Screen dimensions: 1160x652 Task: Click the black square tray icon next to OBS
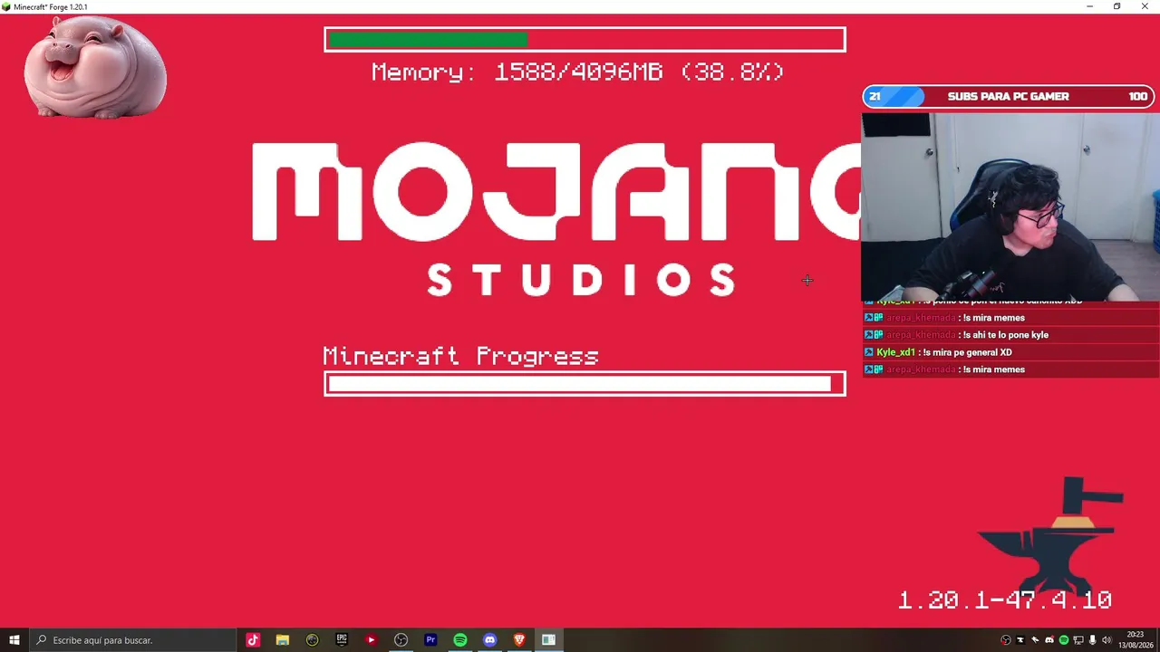[1020, 640]
